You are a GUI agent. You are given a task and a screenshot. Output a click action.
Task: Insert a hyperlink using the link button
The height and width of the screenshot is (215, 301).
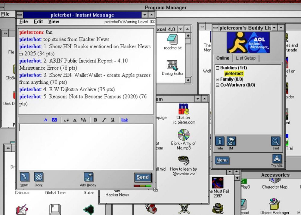point(125,120)
